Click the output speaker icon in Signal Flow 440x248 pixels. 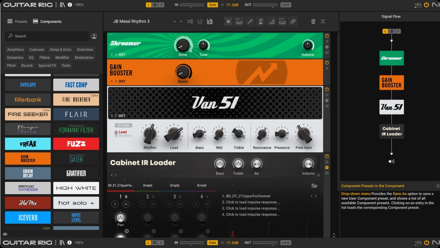(x=392, y=161)
